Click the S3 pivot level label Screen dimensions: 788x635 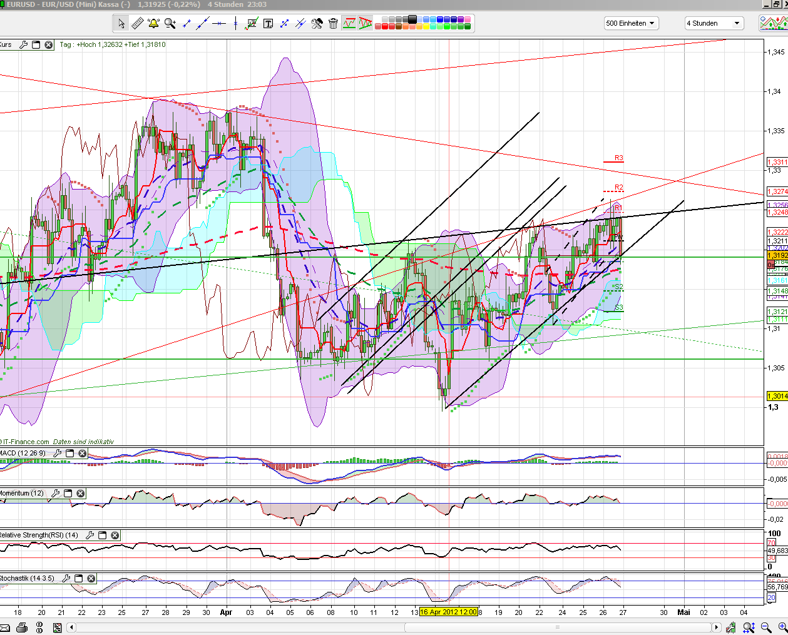pyautogui.click(x=619, y=307)
